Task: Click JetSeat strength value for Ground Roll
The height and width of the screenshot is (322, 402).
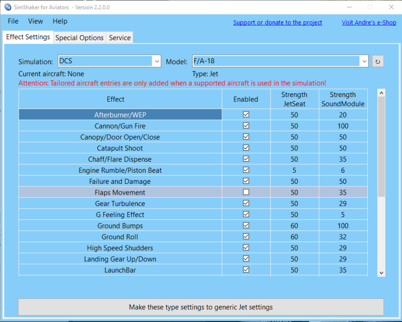Action: [x=294, y=237]
